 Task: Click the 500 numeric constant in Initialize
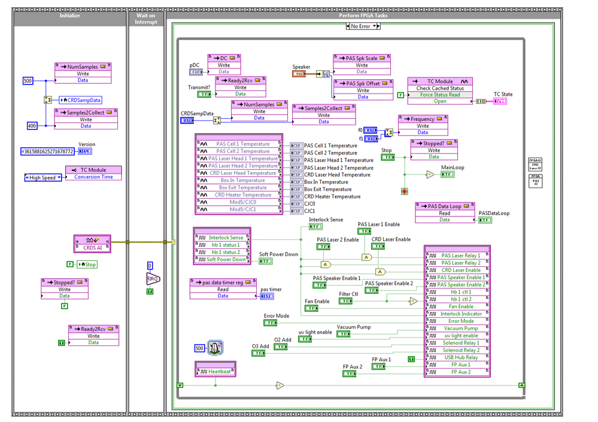click(x=28, y=80)
